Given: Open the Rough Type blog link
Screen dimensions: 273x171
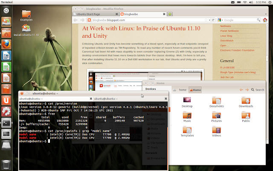Looking at the screenshot, I should pyautogui.click(x=238, y=72).
